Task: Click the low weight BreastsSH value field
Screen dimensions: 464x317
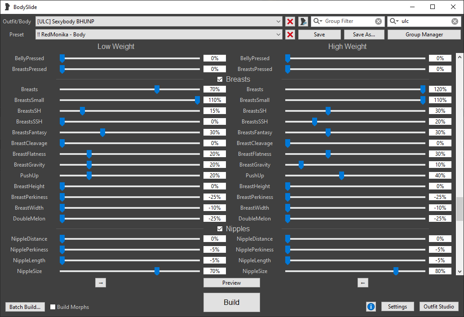Action: coord(215,111)
